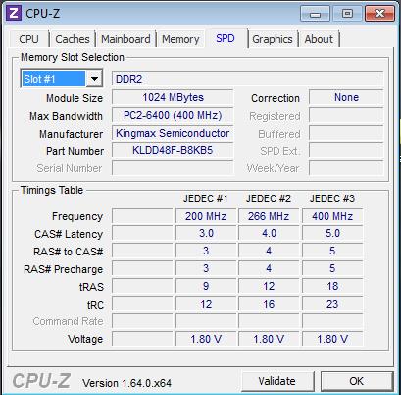Click the OK button
This screenshot has height=395, width=401.
click(x=356, y=381)
